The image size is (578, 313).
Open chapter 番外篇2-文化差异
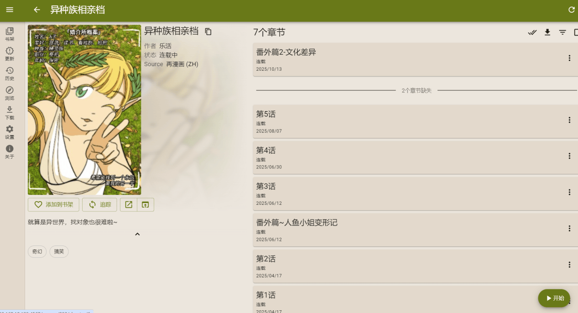click(415, 59)
